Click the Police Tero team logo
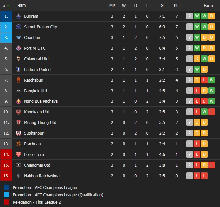 (x=18, y=155)
